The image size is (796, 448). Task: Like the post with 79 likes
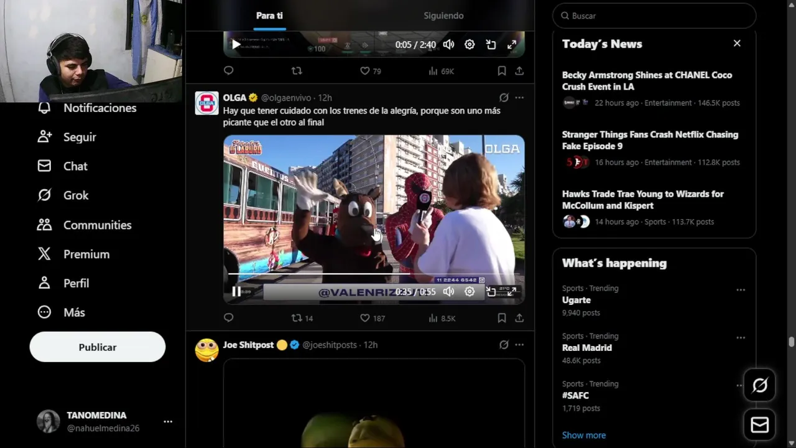[x=371, y=71]
